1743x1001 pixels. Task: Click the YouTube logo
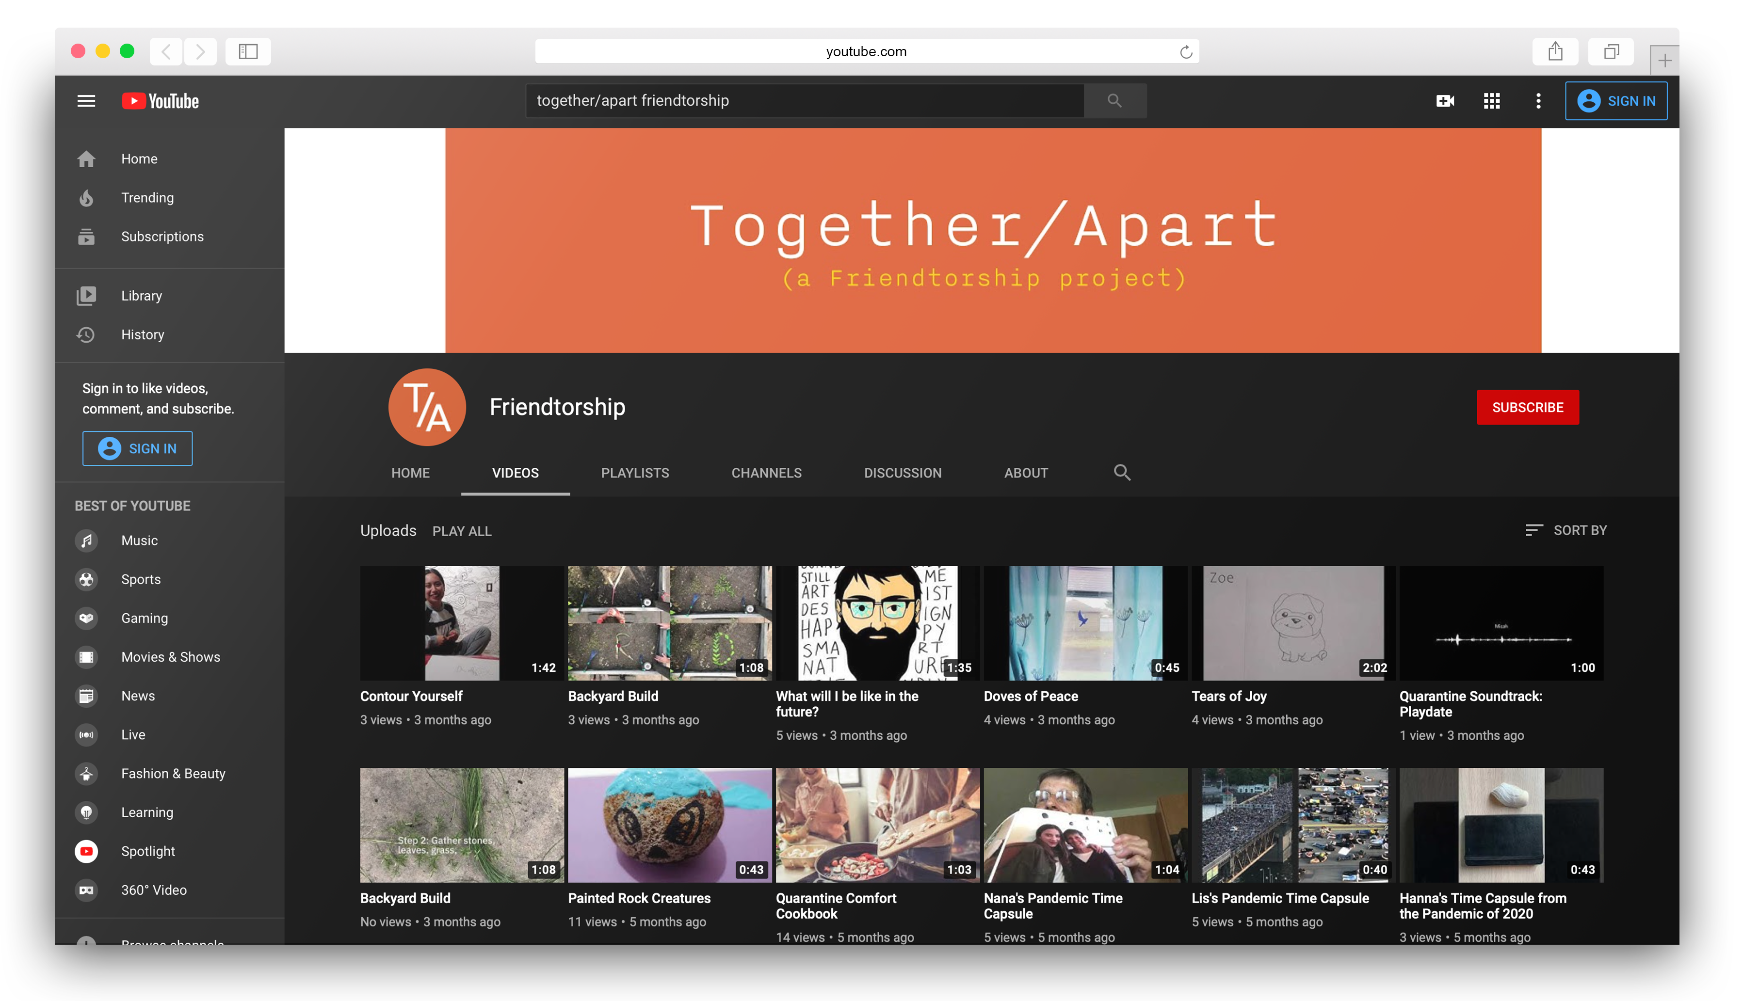160,101
